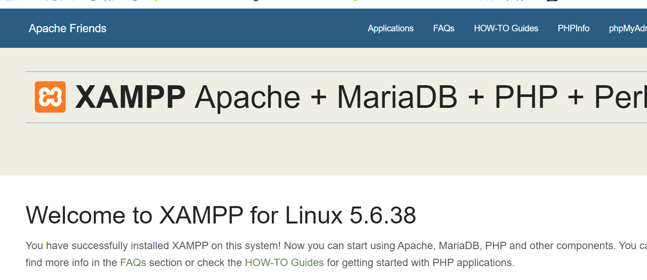Image resolution: width=647 pixels, height=280 pixels.
Task: Follow the green FAQs link in the welcome paragraph
Action: click(133, 263)
